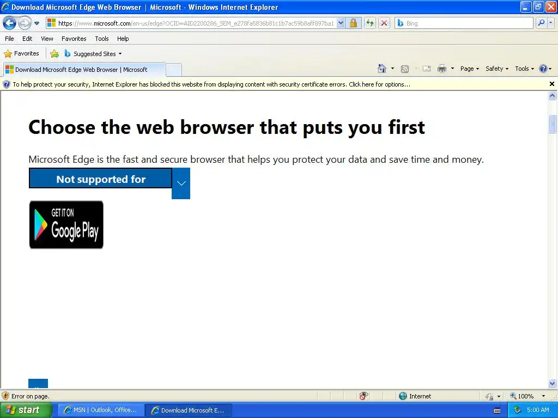Click the Not supported for button
558x418 pixels.
[100, 179]
